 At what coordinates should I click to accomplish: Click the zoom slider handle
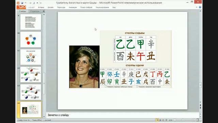183,120
